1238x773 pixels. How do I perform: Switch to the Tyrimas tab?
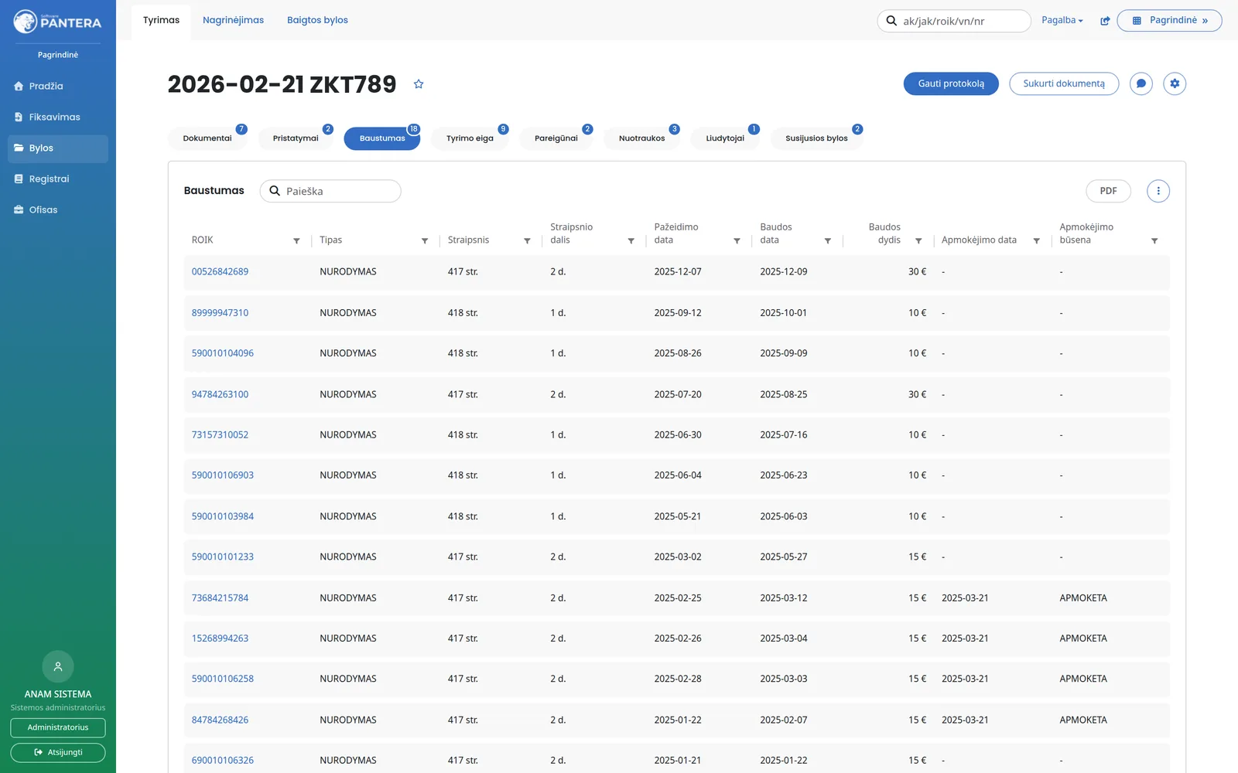click(x=161, y=20)
